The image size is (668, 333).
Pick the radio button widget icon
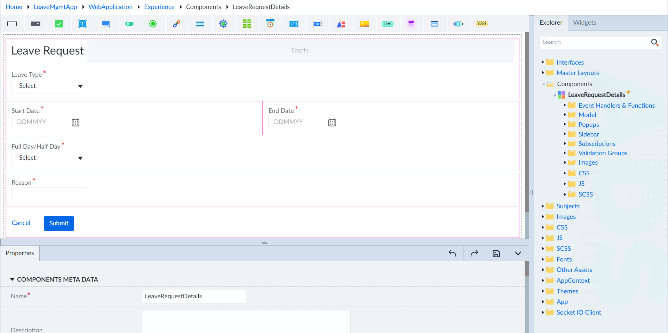pos(153,24)
